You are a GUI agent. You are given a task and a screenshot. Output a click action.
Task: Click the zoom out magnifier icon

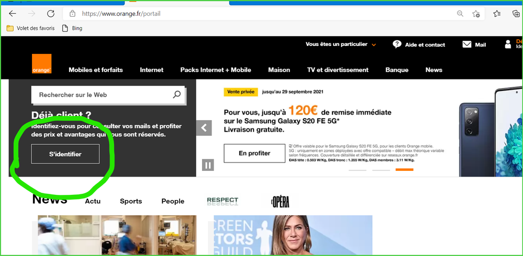(460, 14)
